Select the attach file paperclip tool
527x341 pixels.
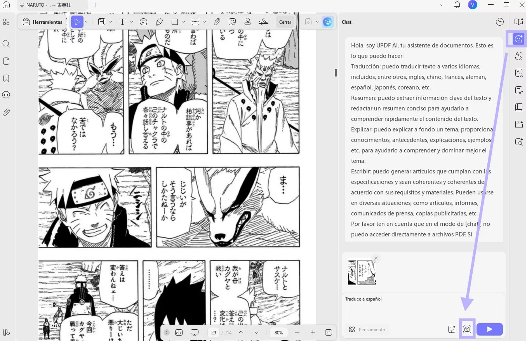click(217, 22)
